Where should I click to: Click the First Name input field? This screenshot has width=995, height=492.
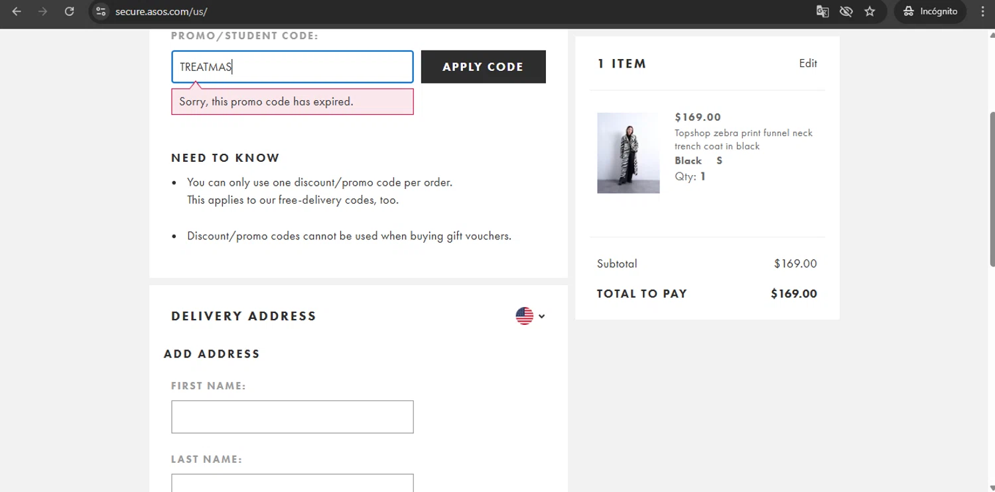coord(293,417)
